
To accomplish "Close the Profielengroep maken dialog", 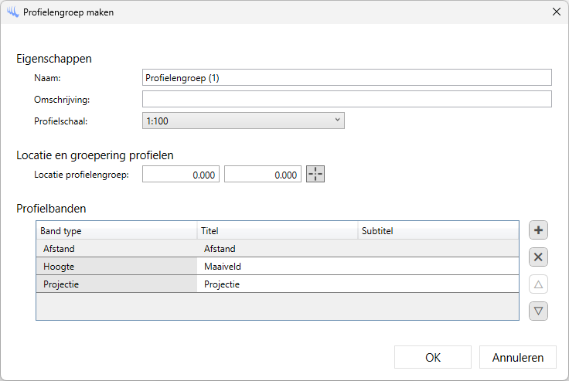I will point(556,12).
